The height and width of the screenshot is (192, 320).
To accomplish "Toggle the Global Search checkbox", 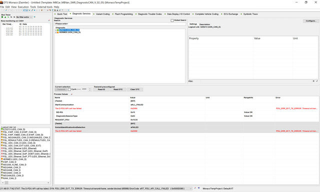I will (x=172, y=20).
